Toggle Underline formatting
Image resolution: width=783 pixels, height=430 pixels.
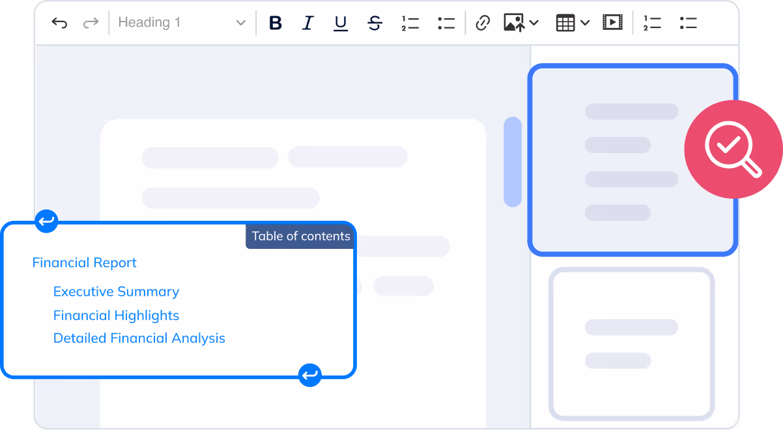pyautogui.click(x=341, y=23)
